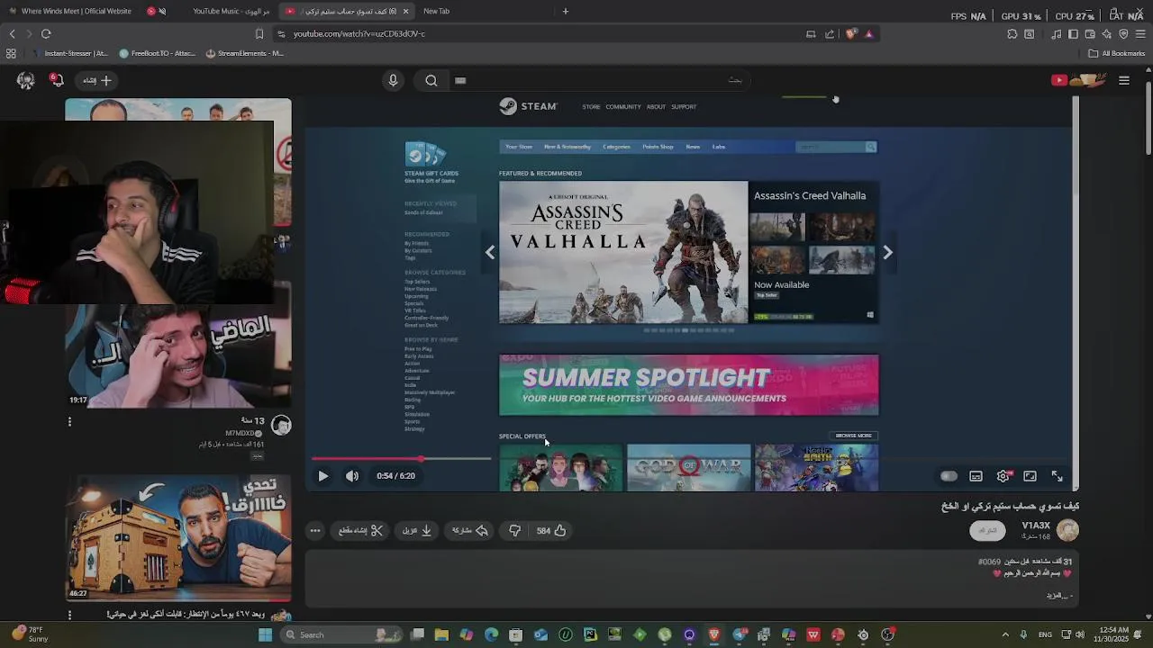The width and height of the screenshot is (1153, 648).
Task: Close the active YouTube tab
Action: 405,11
